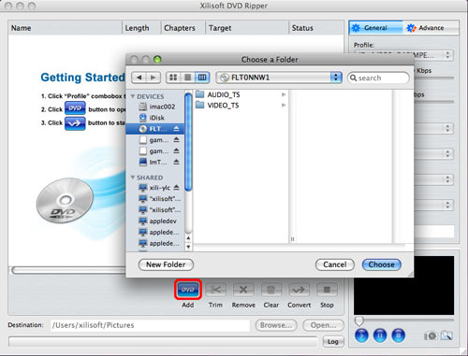Click Browse... for destination

point(276,325)
